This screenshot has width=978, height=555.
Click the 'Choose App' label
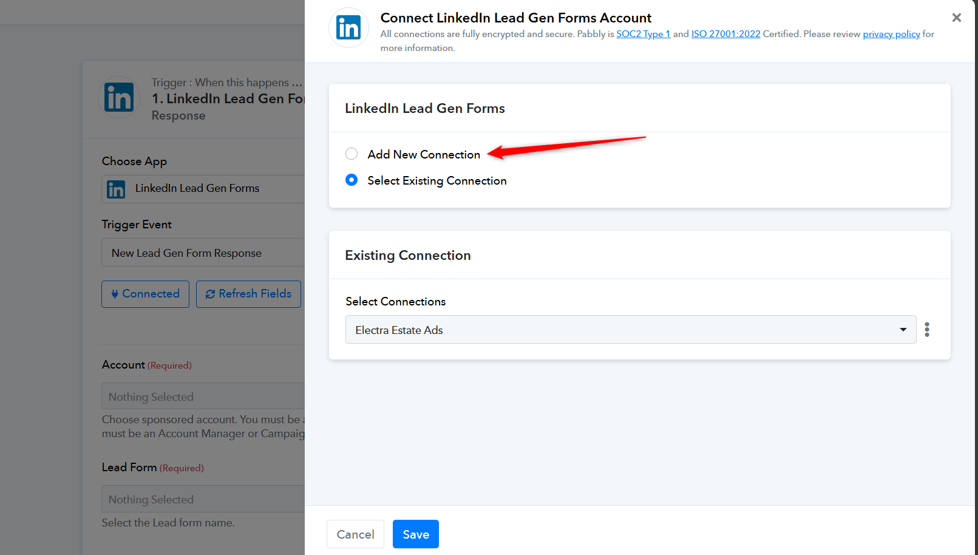point(134,161)
